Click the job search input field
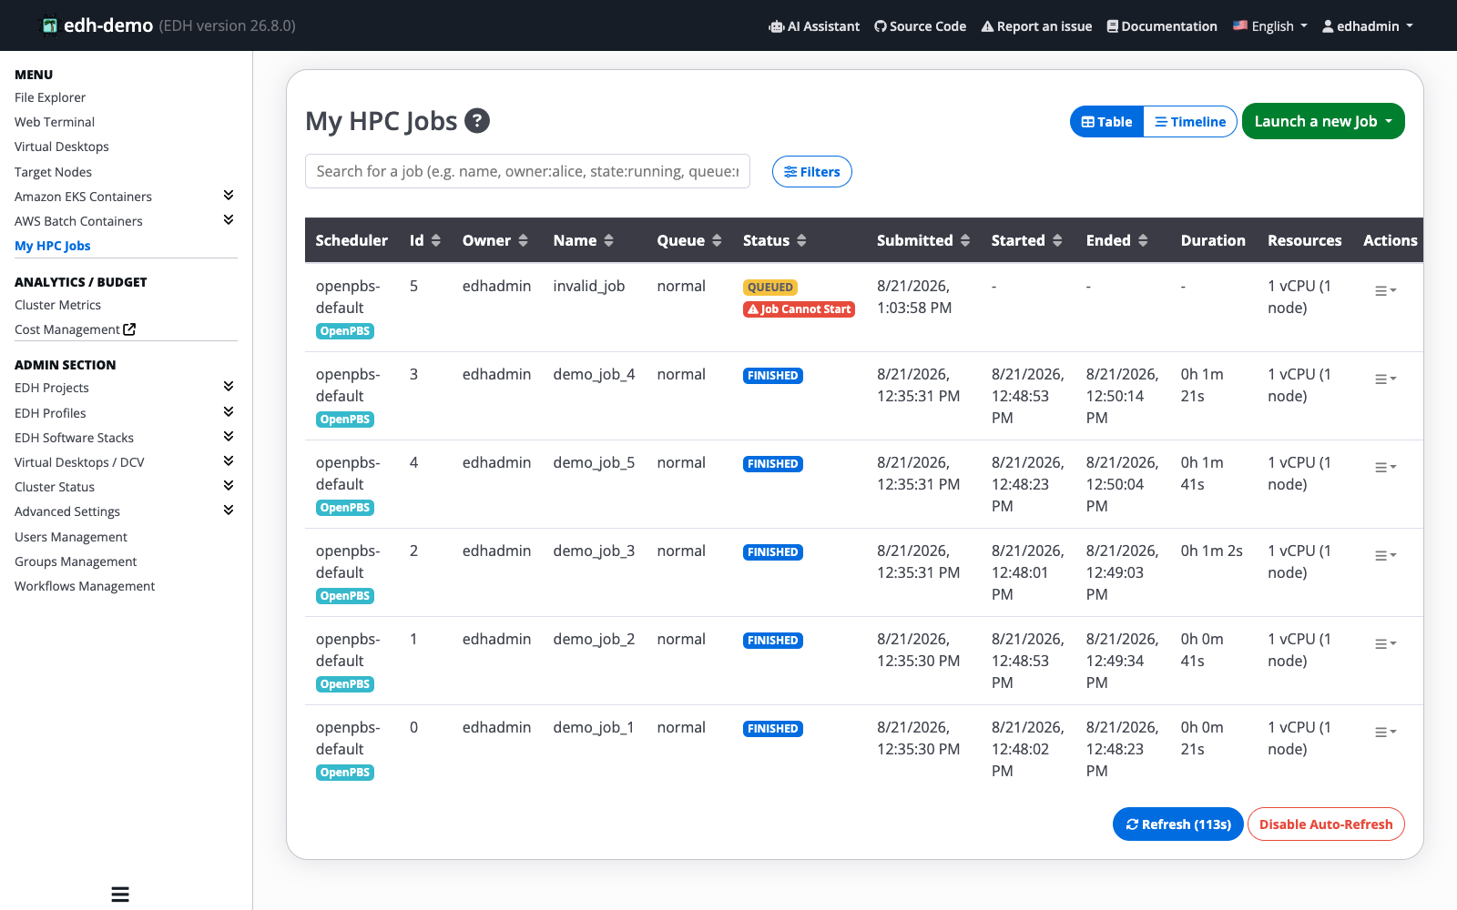1457x910 pixels. pos(527,171)
